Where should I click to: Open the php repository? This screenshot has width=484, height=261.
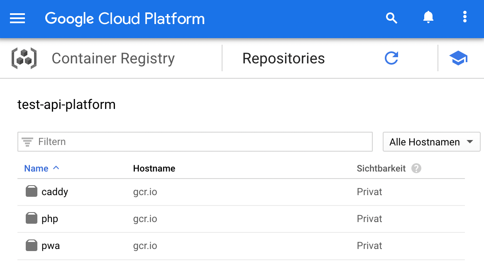(50, 219)
